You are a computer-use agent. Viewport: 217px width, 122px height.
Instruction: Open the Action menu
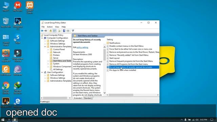tap(50, 27)
